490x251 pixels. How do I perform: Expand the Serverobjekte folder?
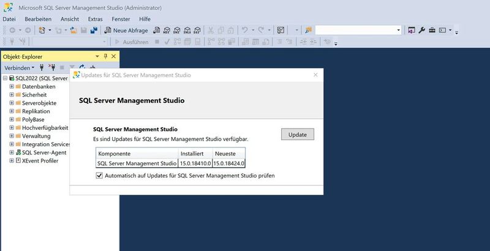click(x=12, y=103)
